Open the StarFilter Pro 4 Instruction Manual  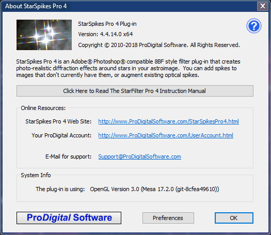pyautogui.click(x=135, y=91)
